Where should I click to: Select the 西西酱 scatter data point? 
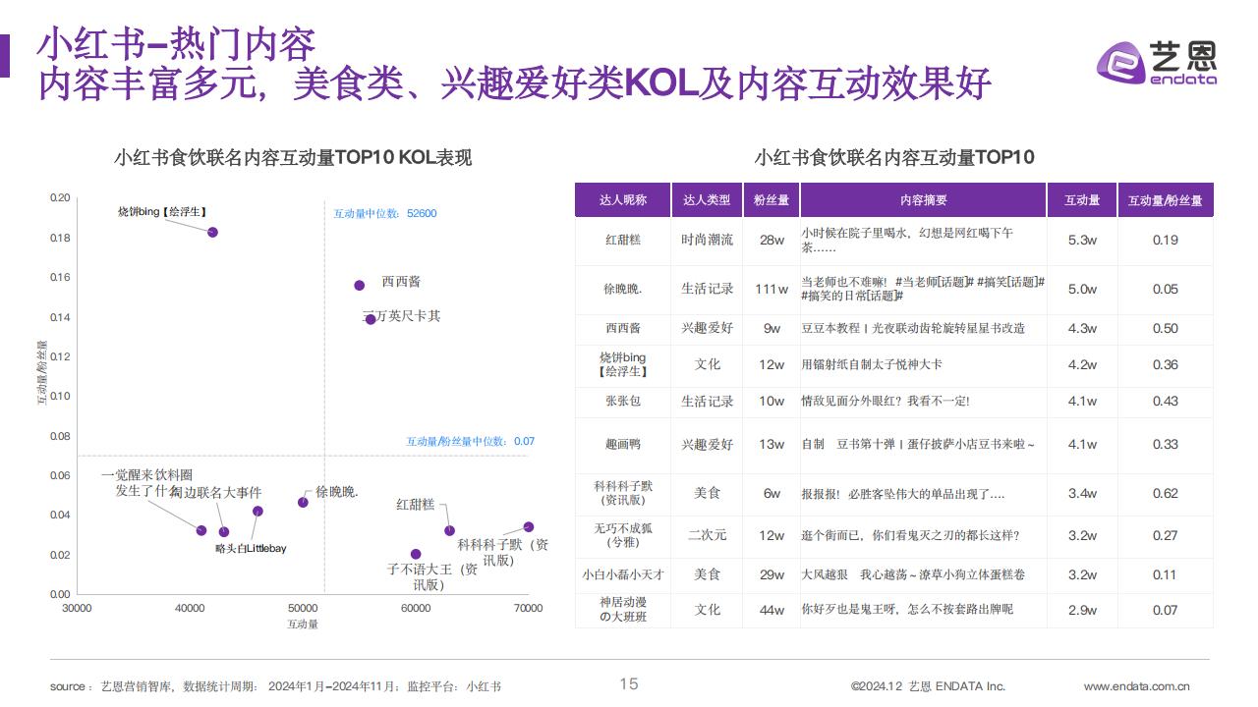pyautogui.click(x=360, y=286)
